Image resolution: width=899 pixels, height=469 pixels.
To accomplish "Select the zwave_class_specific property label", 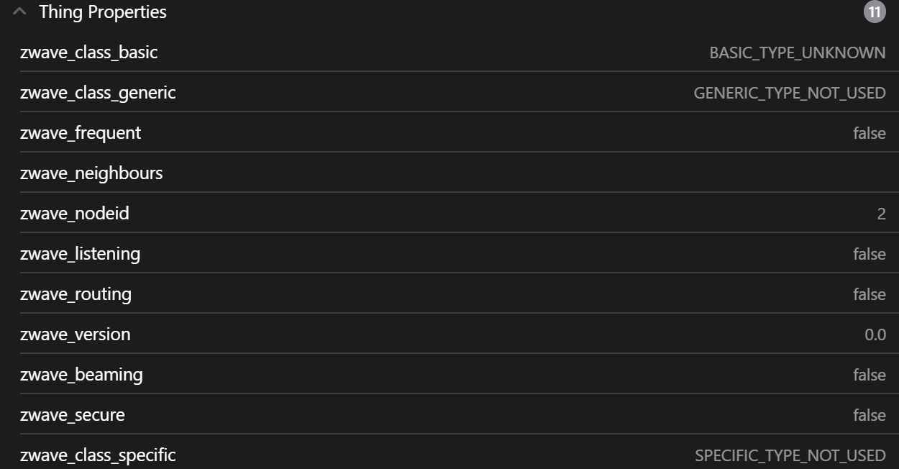I will click(x=98, y=455).
